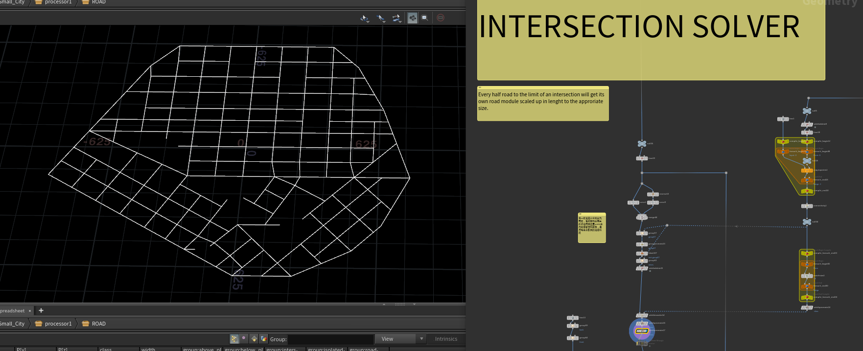863x351 pixels.
Task: Click the zoom-to-frame magnifier icon
Action: (424, 18)
